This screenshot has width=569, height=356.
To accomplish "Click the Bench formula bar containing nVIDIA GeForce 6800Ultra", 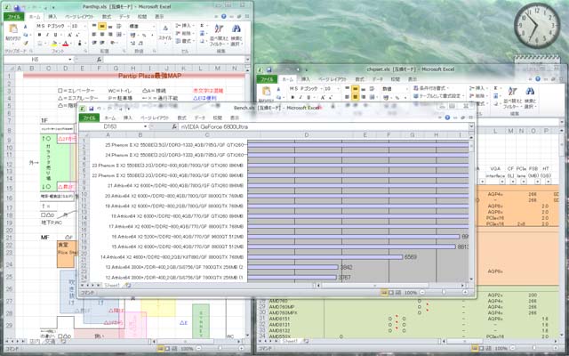I will click(x=324, y=126).
